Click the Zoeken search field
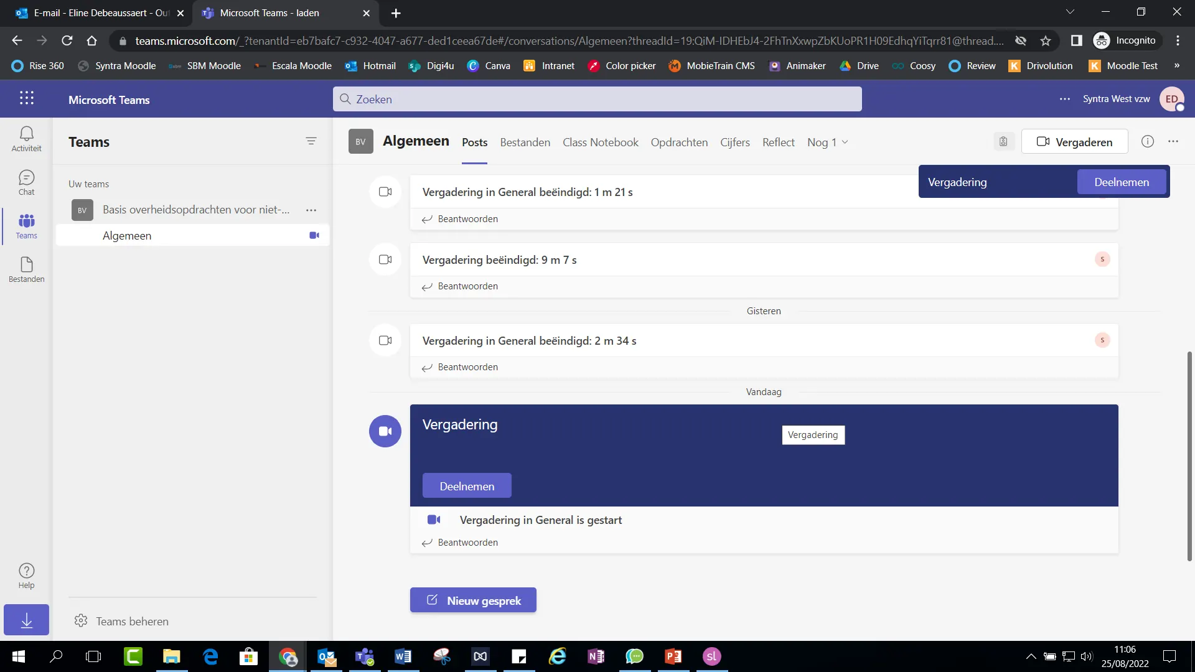Image resolution: width=1195 pixels, height=672 pixels. click(597, 99)
